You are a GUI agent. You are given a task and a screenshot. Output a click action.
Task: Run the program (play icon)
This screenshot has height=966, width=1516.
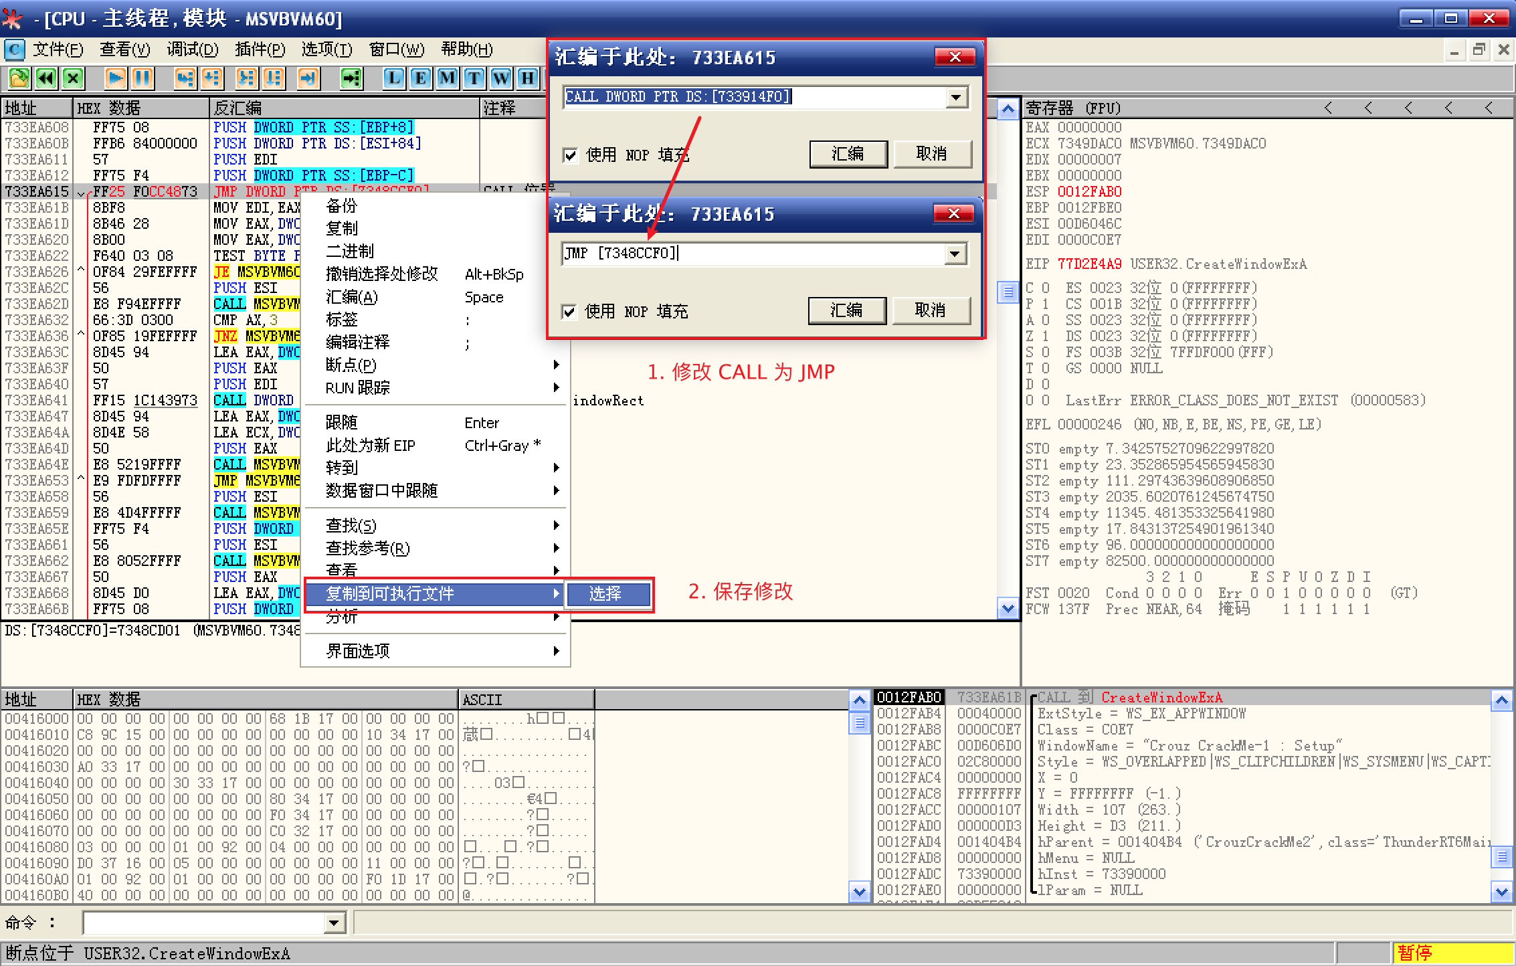click(x=115, y=78)
